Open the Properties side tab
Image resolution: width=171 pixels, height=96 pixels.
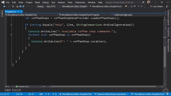(x=168, y=32)
